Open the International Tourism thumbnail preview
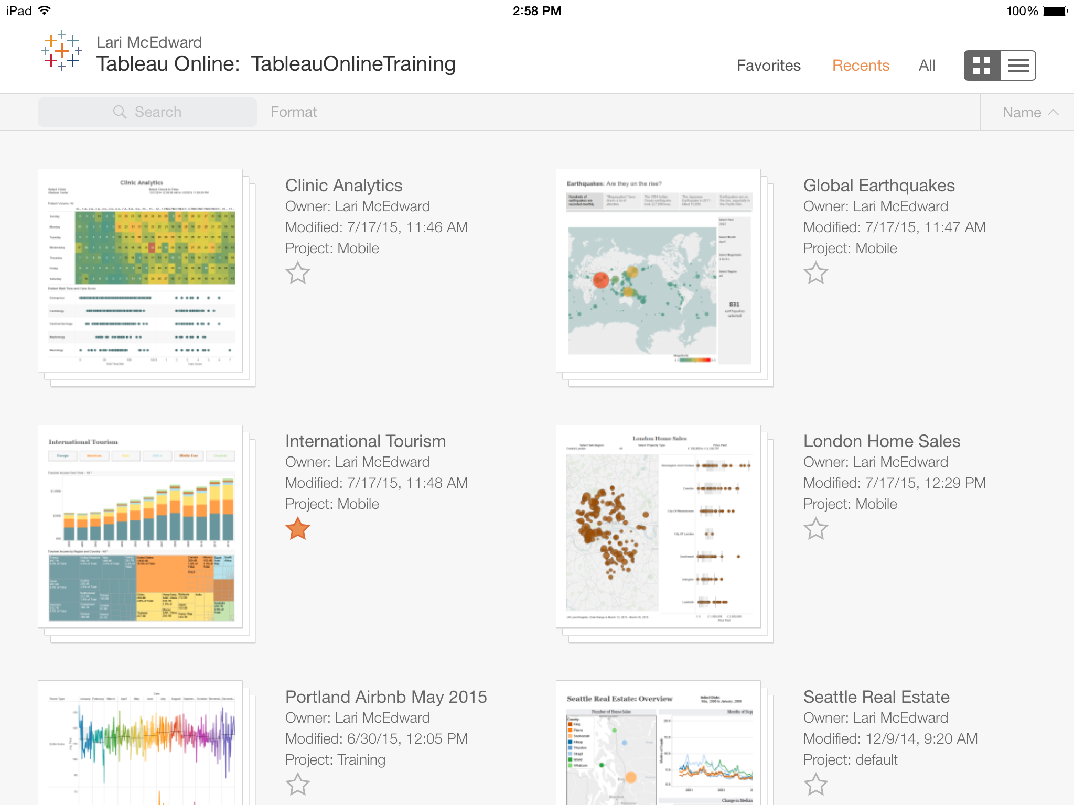 [141, 526]
